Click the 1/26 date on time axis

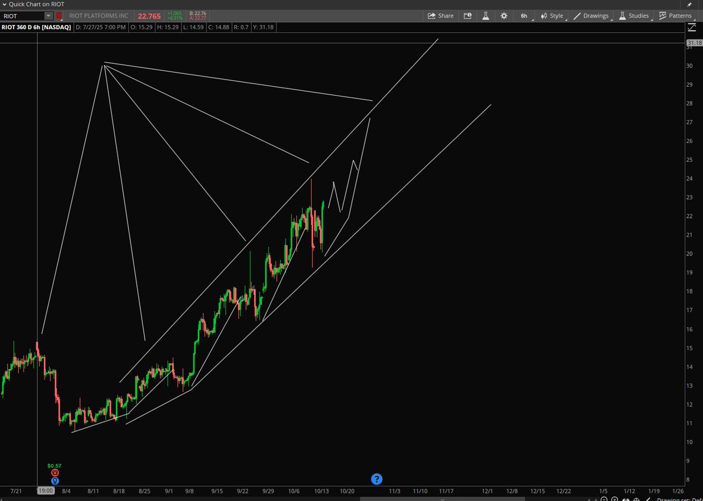tap(678, 490)
